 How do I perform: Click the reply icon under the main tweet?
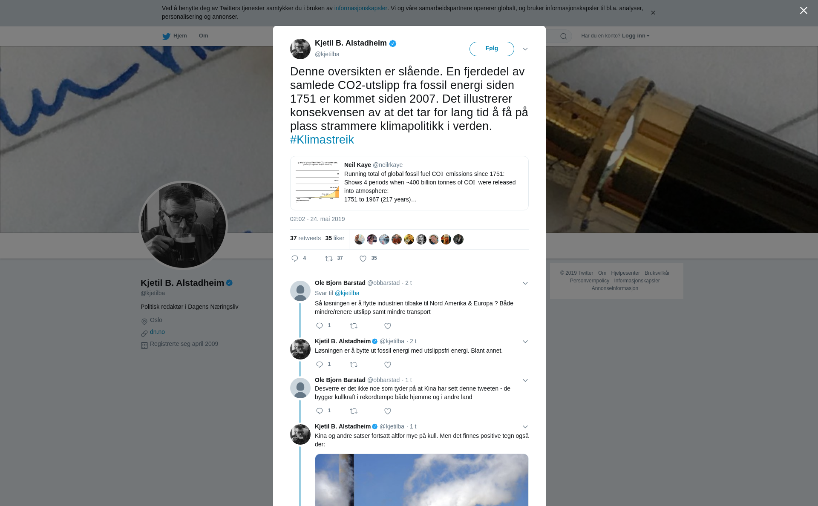pyautogui.click(x=295, y=259)
